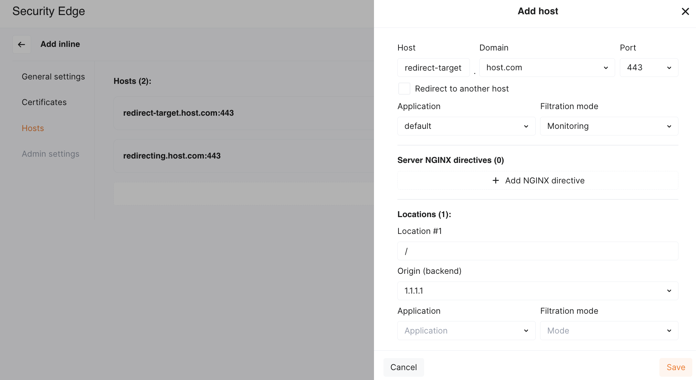Change the Monitoring filtration mode dropdown

609,126
